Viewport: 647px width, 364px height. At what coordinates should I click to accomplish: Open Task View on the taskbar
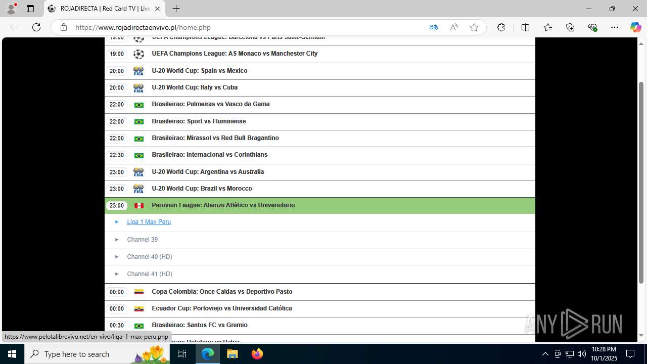[x=182, y=354]
